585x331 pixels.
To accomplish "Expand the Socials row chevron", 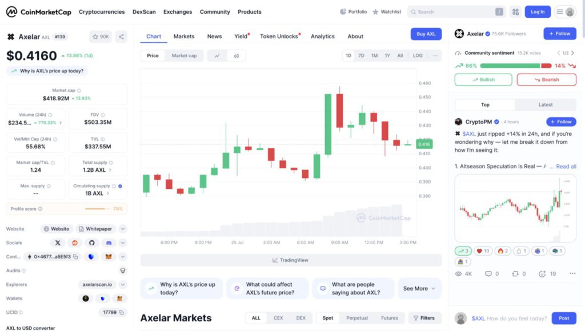I will point(123,243).
